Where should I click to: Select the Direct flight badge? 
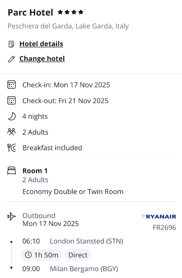pyautogui.click(x=78, y=255)
